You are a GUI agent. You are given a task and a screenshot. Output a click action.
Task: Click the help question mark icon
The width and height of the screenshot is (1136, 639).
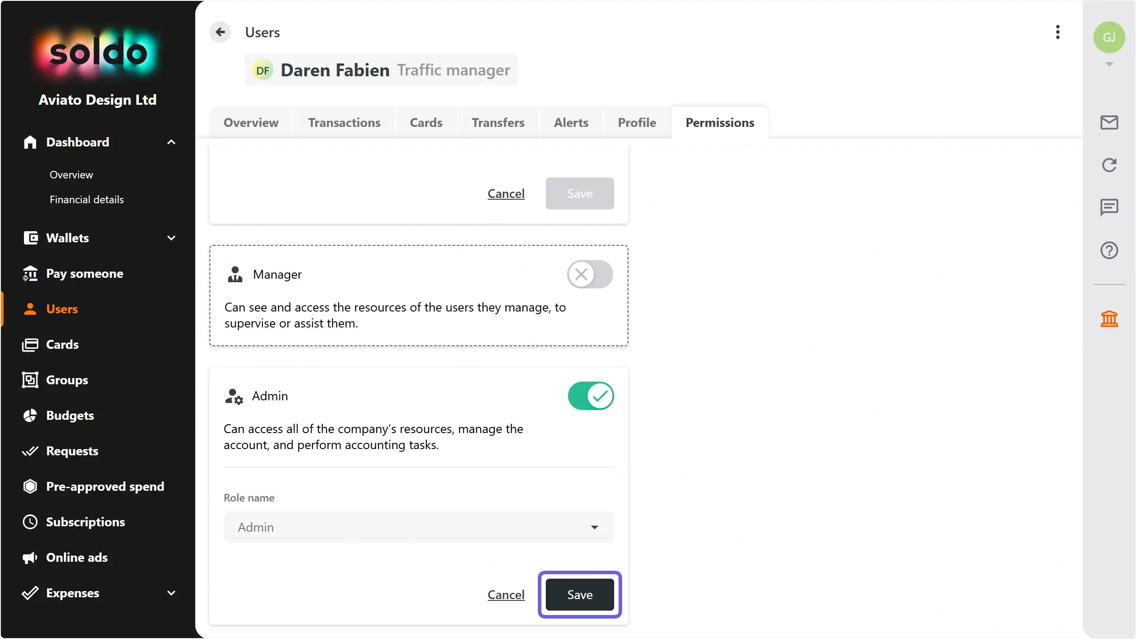(x=1109, y=250)
